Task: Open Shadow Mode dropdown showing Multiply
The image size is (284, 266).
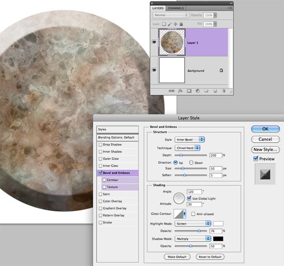Action: click(193, 239)
